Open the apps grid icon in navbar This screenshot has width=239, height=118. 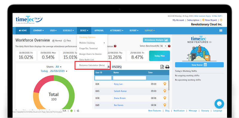pyautogui.click(x=221, y=30)
